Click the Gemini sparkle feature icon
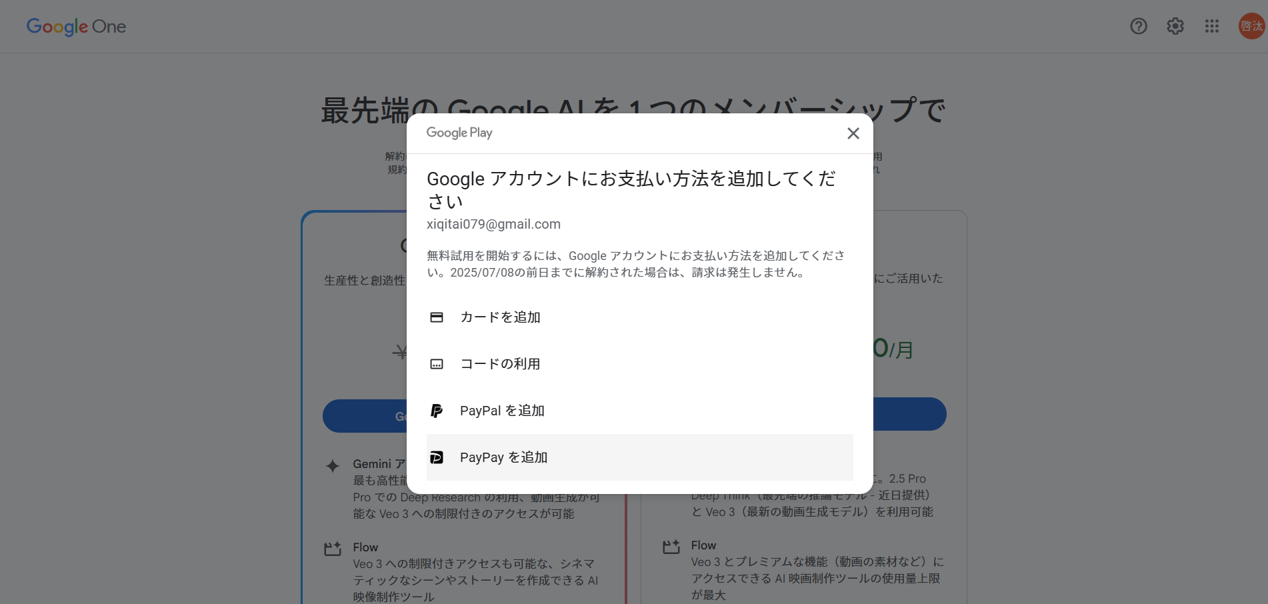This screenshot has height=604, width=1268. click(333, 466)
